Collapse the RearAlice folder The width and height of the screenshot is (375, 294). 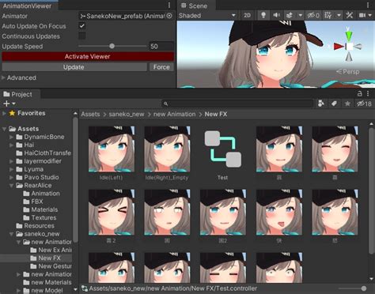coord(12,186)
